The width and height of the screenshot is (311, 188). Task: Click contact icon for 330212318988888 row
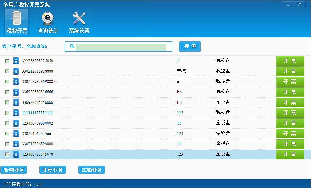pyautogui.click(x=16, y=71)
